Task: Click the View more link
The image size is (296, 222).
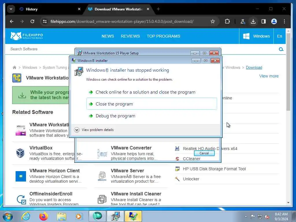Action: tap(269, 76)
